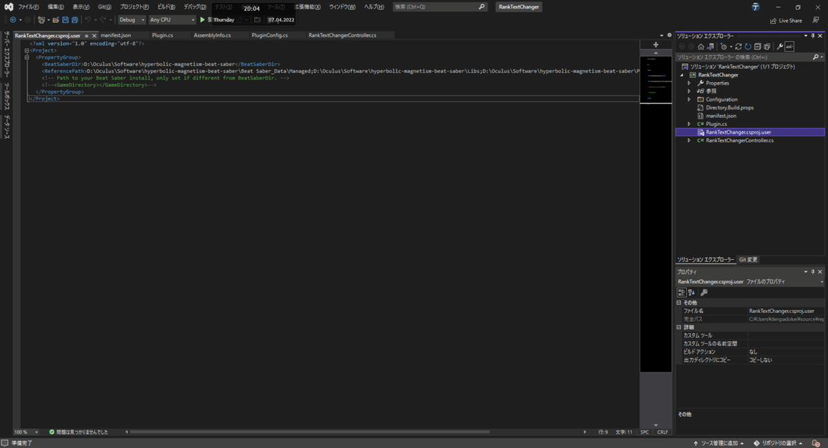This screenshot has width=828, height=448.
Task: Open Properties wrench icon in Solution Explorer
Action: pos(780,46)
